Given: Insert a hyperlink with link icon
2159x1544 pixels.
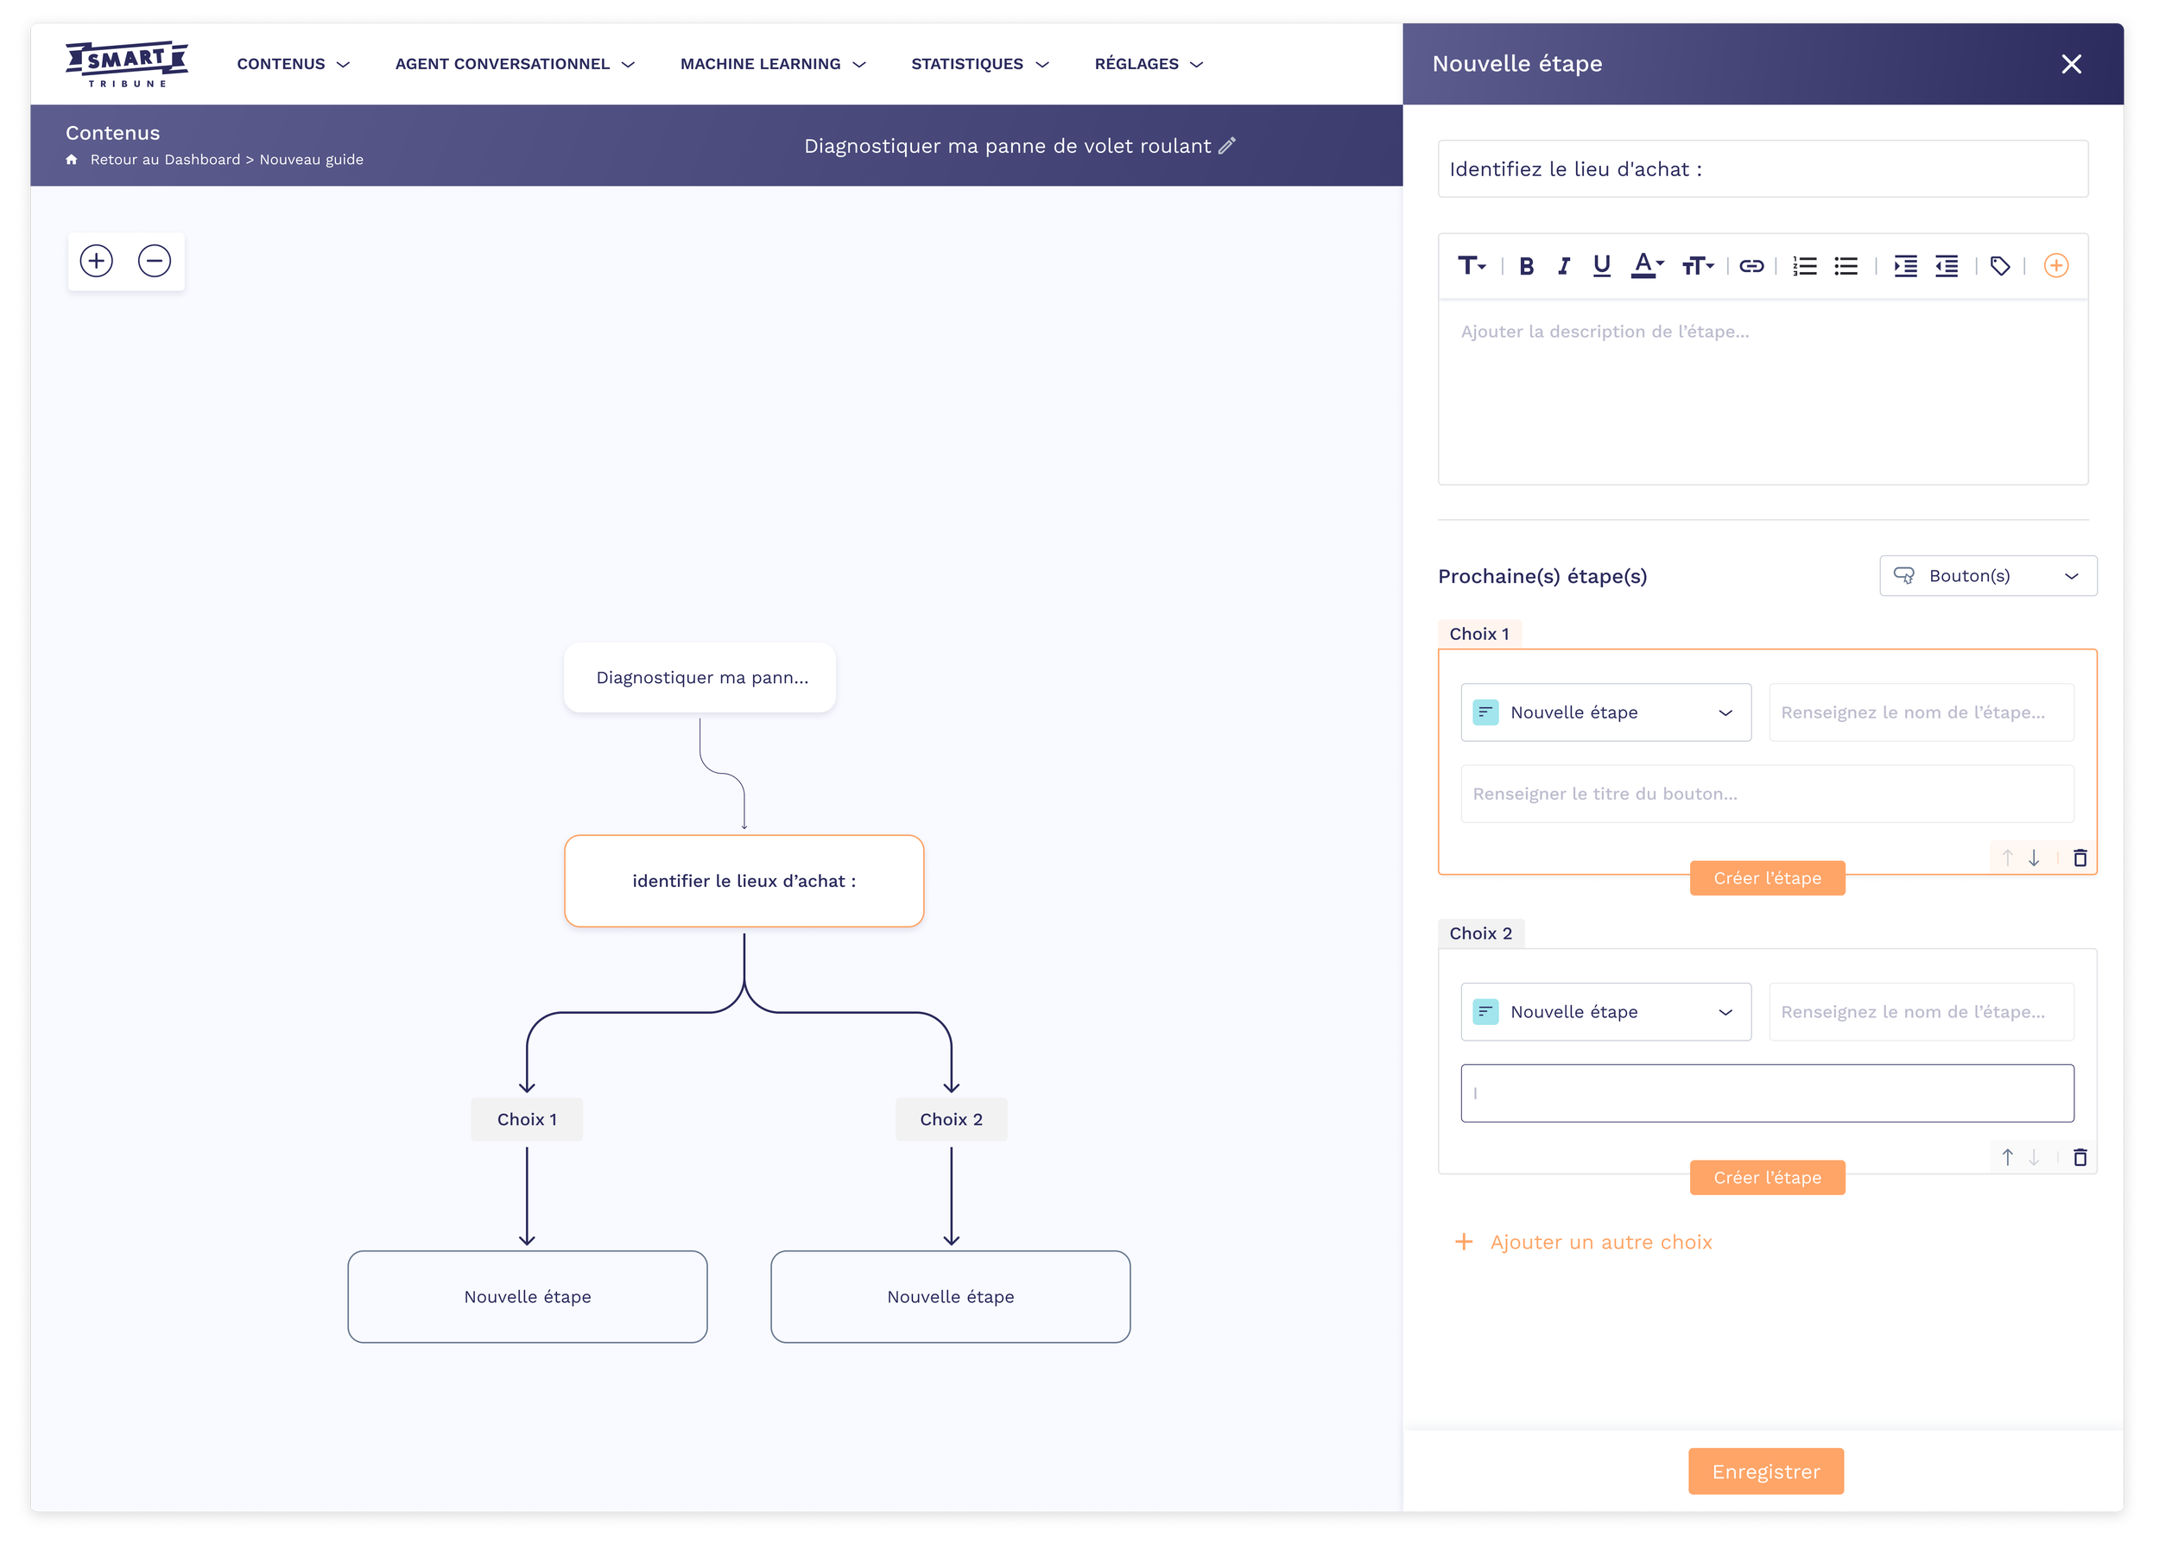Looking at the screenshot, I should click(x=1751, y=266).
